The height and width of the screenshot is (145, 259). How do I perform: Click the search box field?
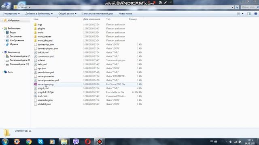click(x=250, y=7)
